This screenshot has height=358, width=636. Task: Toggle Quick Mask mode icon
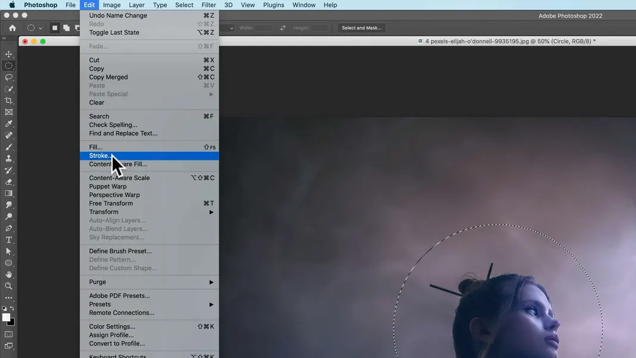(8, 334)
